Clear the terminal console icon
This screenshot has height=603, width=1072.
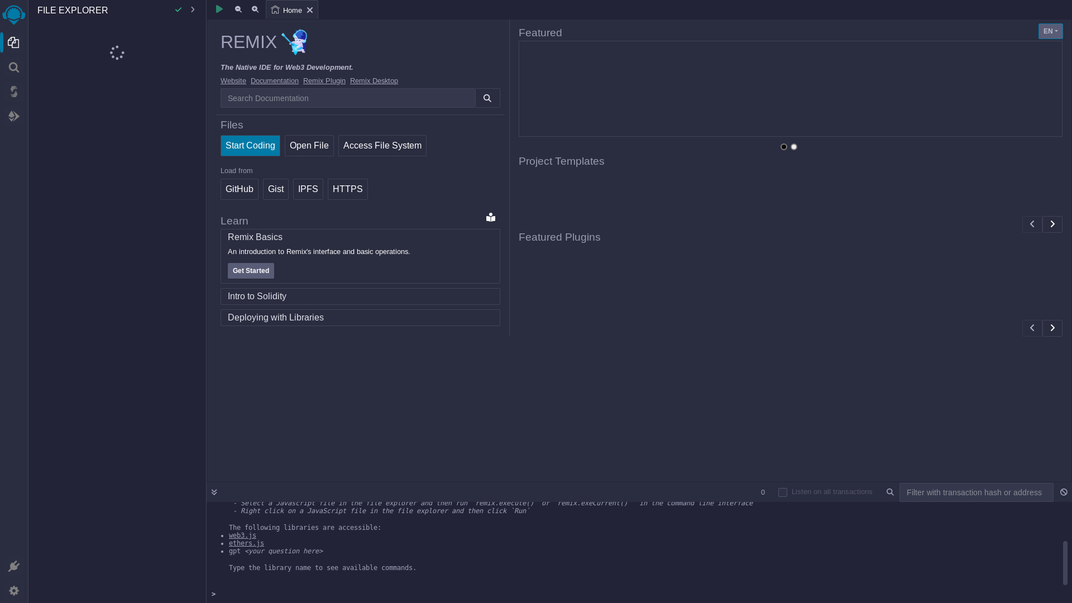tap(1064, 492)
